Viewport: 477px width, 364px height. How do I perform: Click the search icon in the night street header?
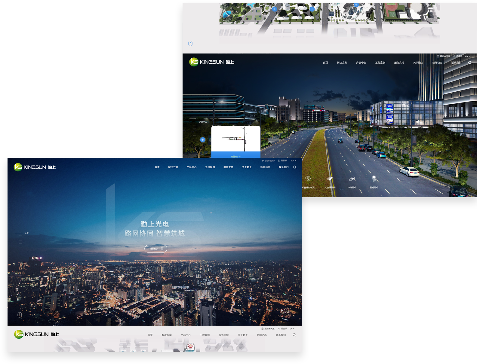[x=470, y=63]
